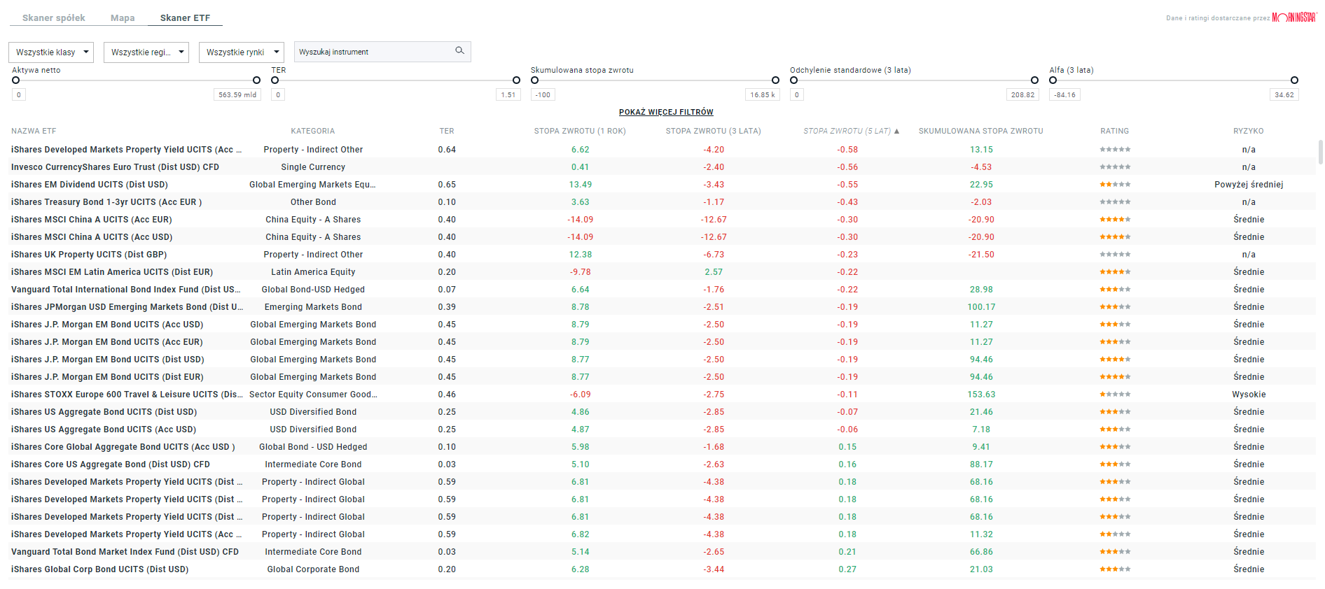Viewport: 1325px width, 589px height.
Task: Open iShares MSCI China A UCITS (Acc EUR)
Action: click(92, 220)
